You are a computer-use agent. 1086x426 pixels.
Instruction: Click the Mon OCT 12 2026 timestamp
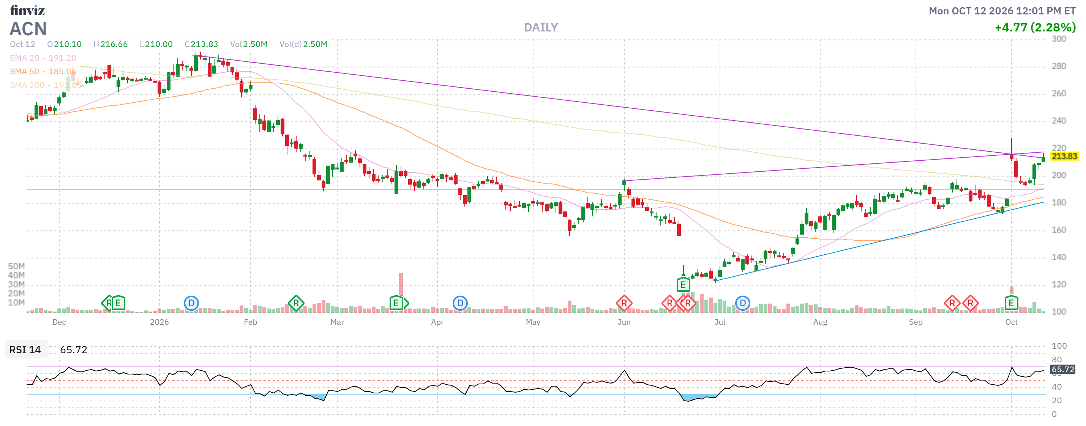pyautogui.click(x=1002, y=11)
